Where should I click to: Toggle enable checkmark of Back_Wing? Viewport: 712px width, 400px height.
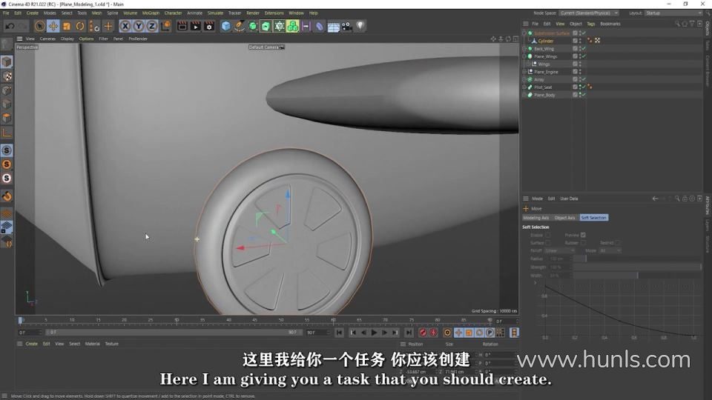[584, 49]
